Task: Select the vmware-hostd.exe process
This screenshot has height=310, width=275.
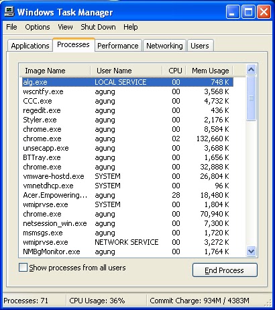Action: point(127,176)
